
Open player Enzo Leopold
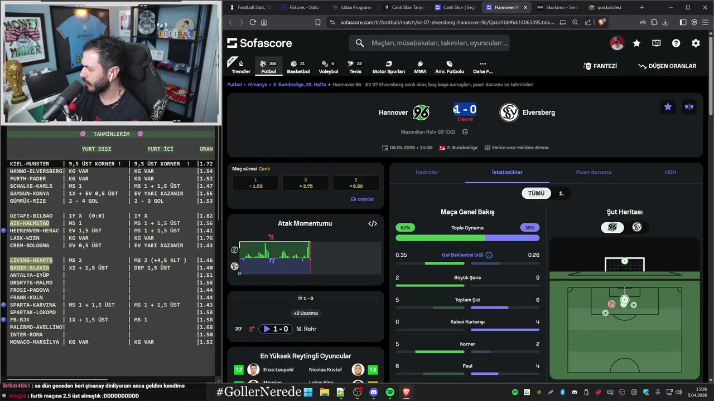tap(278, 370)
